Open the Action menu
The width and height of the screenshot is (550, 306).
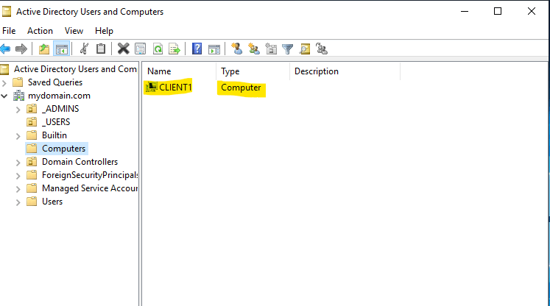40,31
